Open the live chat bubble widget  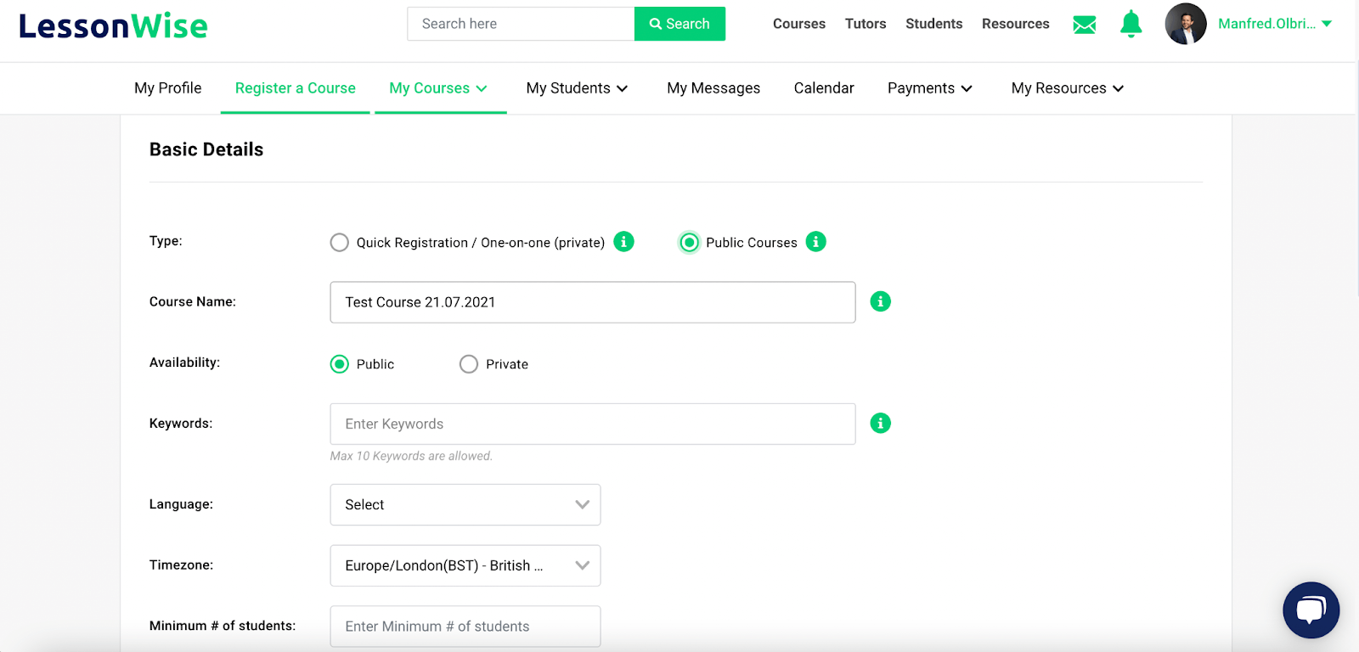(1311, 610)
